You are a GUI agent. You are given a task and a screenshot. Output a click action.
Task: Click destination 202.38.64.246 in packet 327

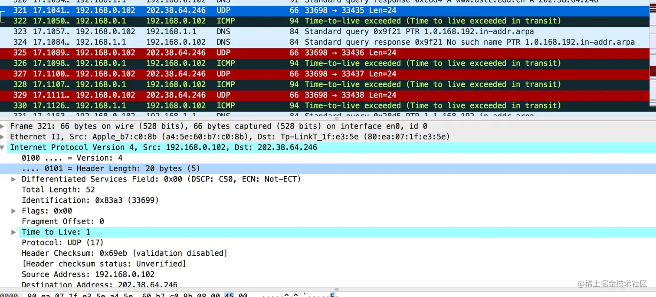point(176,74)
